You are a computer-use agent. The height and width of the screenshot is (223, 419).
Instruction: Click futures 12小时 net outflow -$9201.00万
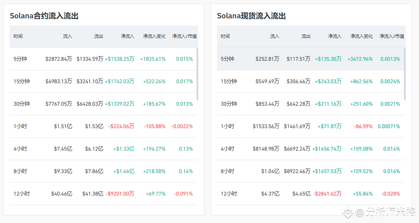pos(120,194)
